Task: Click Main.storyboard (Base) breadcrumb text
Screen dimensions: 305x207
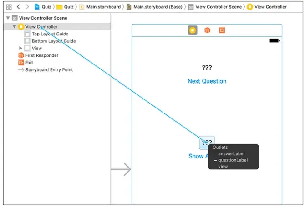Action: pos(158,7)
